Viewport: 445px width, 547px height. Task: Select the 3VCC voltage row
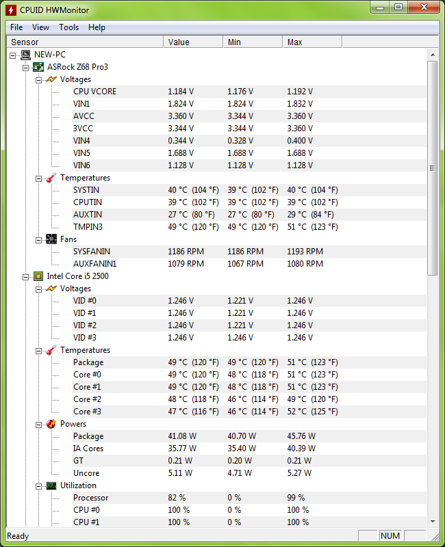pos(249,129)
